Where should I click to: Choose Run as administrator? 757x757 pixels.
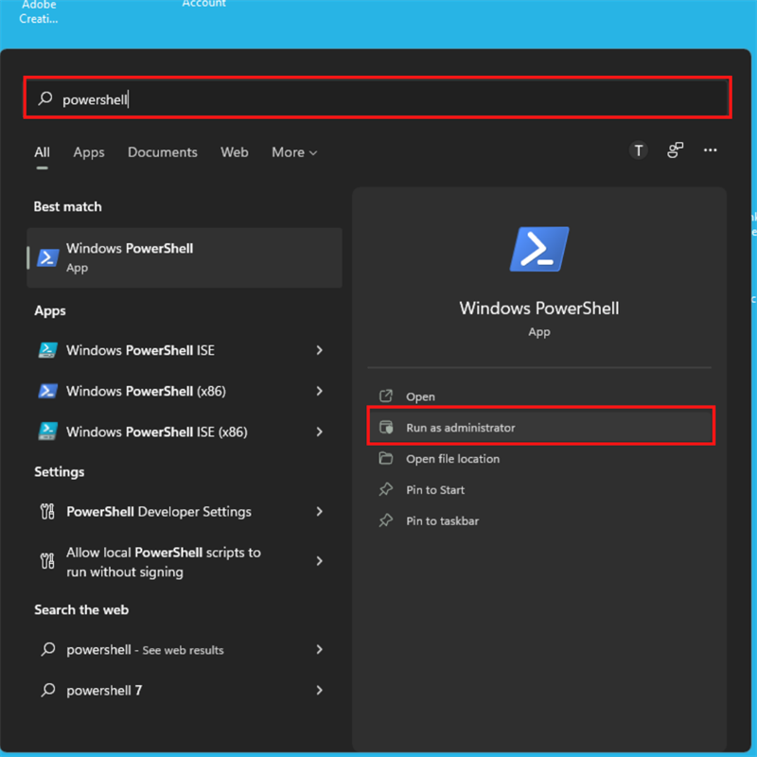540,428
